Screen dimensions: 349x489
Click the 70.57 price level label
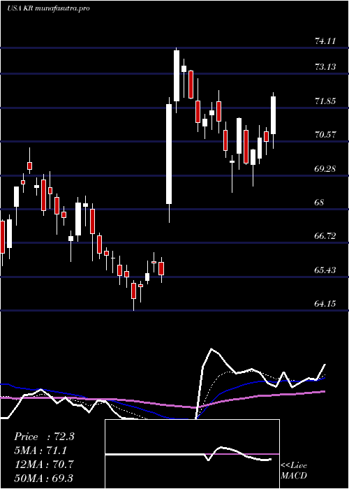[325, 135]
